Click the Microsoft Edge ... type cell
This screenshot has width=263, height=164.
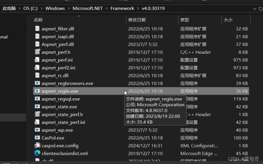pos(199,153)
